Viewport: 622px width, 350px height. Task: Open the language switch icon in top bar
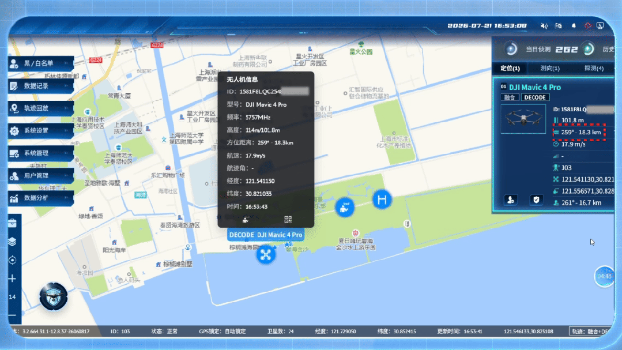pos(558,26)
